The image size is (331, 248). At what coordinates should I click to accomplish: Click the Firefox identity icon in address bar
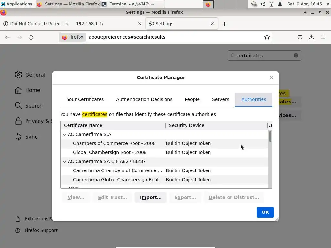(73, 37)
